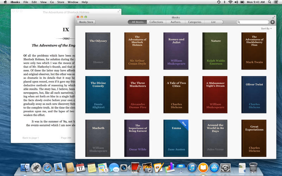This screenshot has width=282, height=176.
Task: Click the Bluetooth status icon
Action: tap(225, 2)
